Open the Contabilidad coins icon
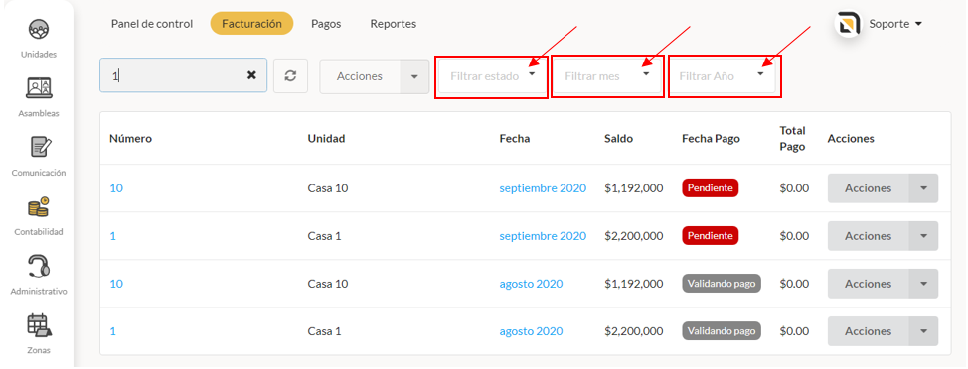Viewport: 968px width, 369px height. (x=39, y=206)
